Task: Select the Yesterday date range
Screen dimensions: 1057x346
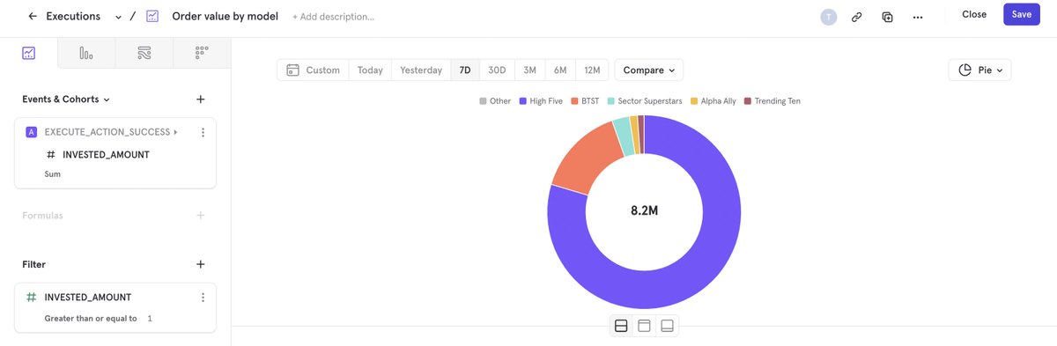Action: (x=421, y=70)
